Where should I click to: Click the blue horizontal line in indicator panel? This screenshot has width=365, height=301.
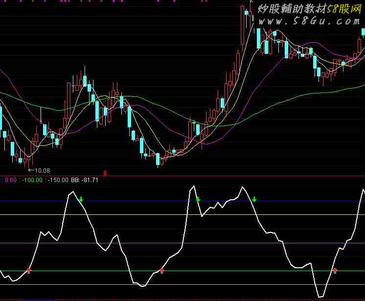coord(147,201)
